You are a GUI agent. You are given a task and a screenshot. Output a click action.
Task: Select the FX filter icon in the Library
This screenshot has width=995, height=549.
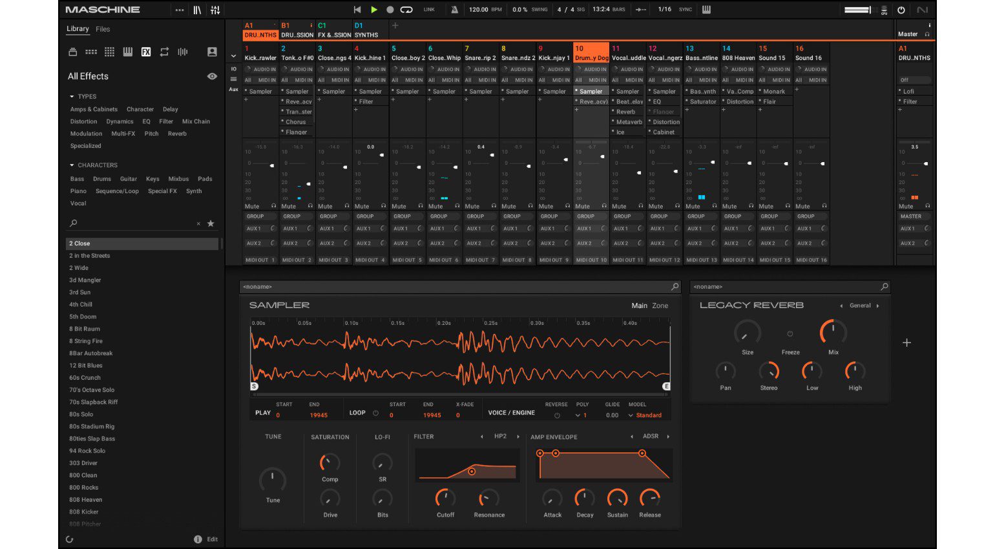(146, 52)
